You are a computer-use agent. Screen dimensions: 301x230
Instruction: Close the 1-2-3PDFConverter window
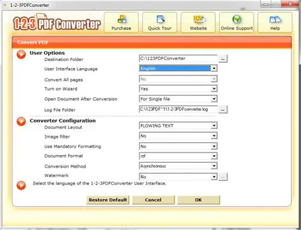click(x=290, y=4)
